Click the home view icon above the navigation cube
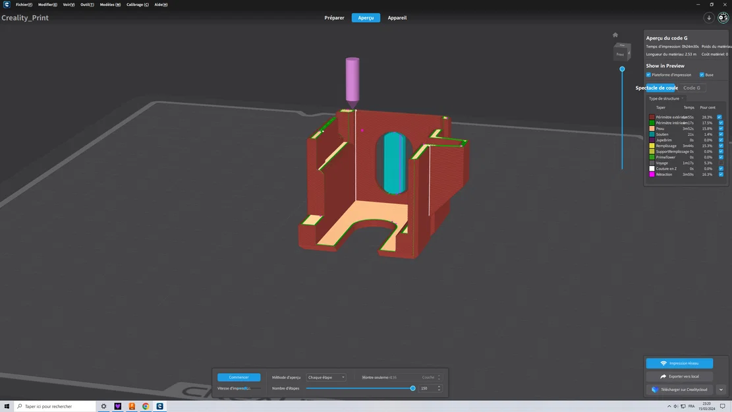The image size is (732, 412). click(615, 34)
